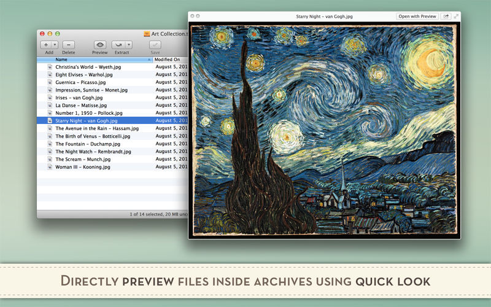This screenshot has height=307, width=491.
Task: Click file icon beside Irises - van Gogh.jpg
Action: click(x=50, y=98)
